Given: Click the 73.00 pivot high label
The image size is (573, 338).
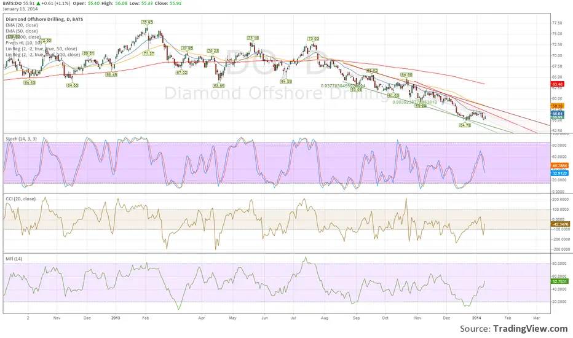Looking at the screenshot, I should (x=313, y=38).
